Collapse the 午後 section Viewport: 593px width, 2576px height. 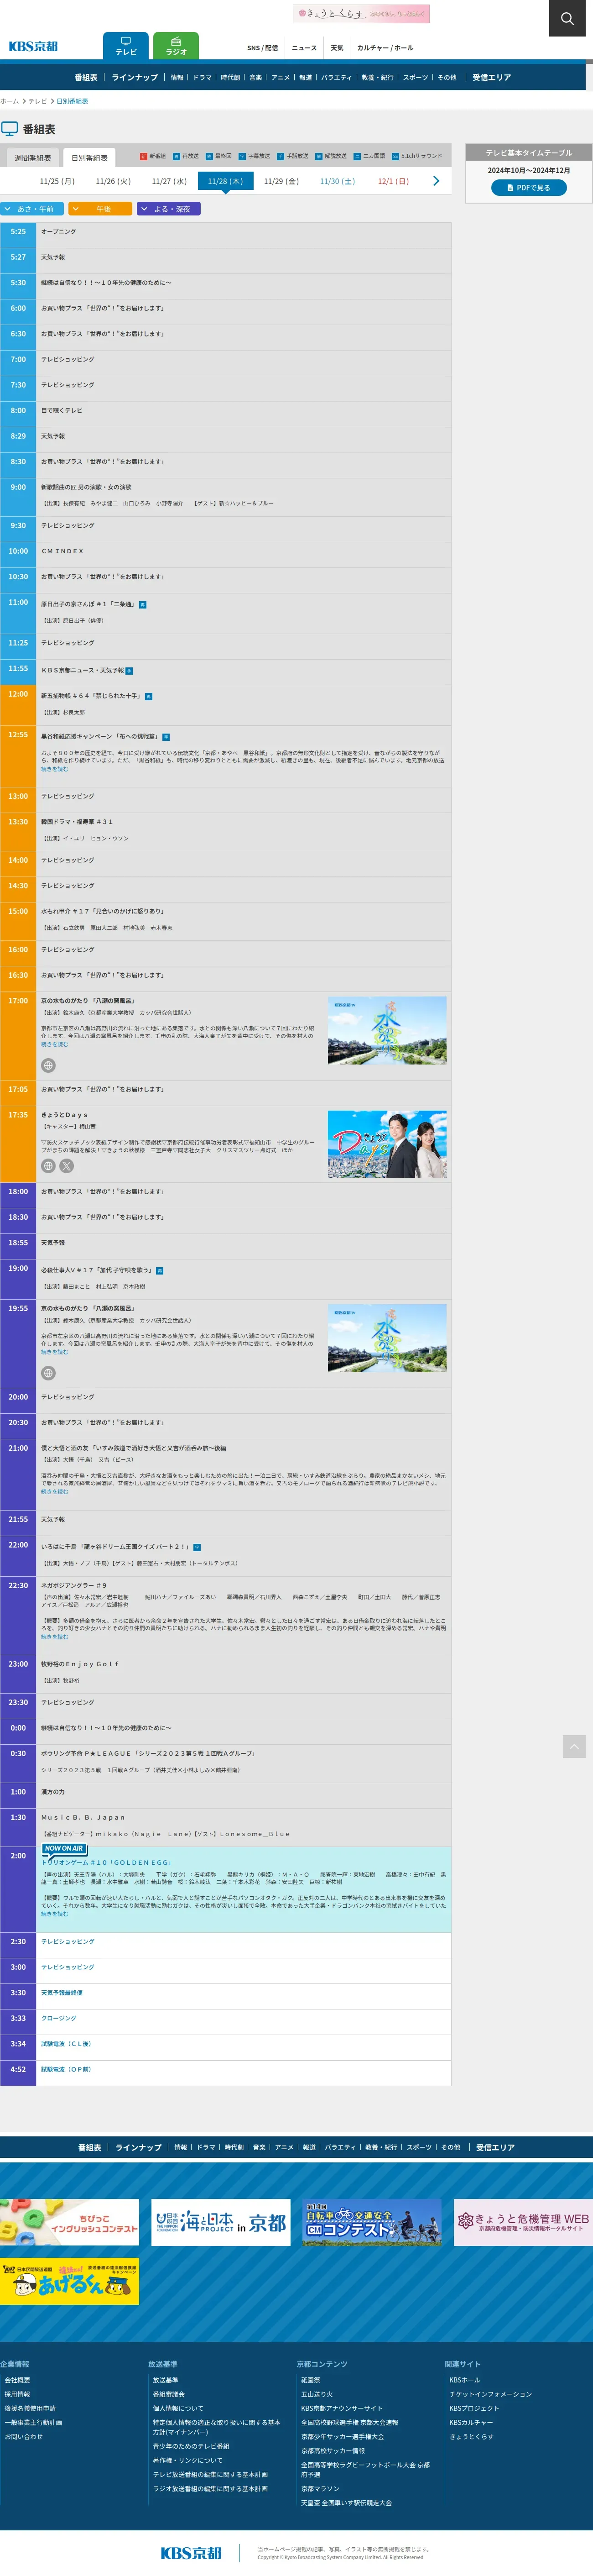click(100, 209)
